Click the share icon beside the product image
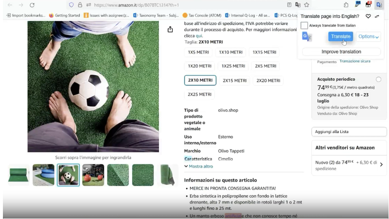 point(170,30)
